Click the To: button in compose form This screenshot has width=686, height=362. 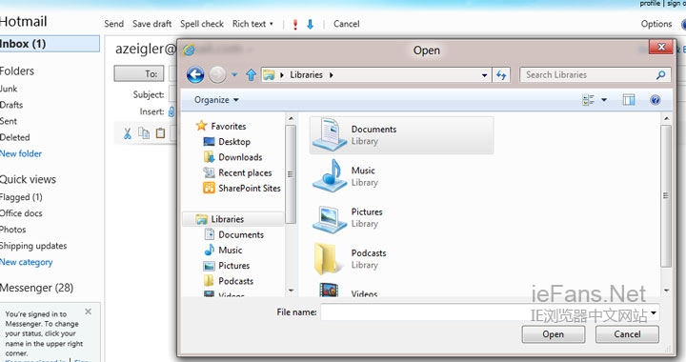[x=139, y=74]
